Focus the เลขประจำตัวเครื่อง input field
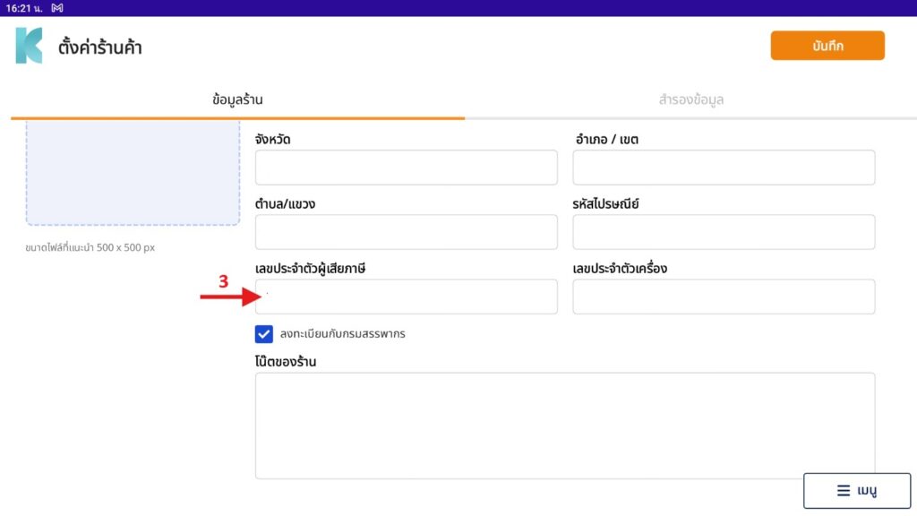917x516 pixels. point(724,297)
